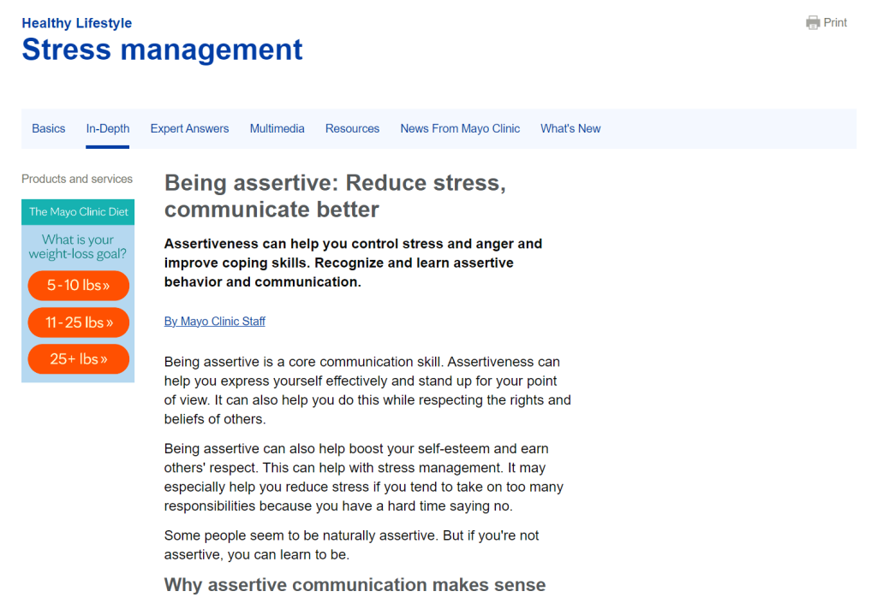Click The Mayo Clinic Diet banner header

(78, 211)
